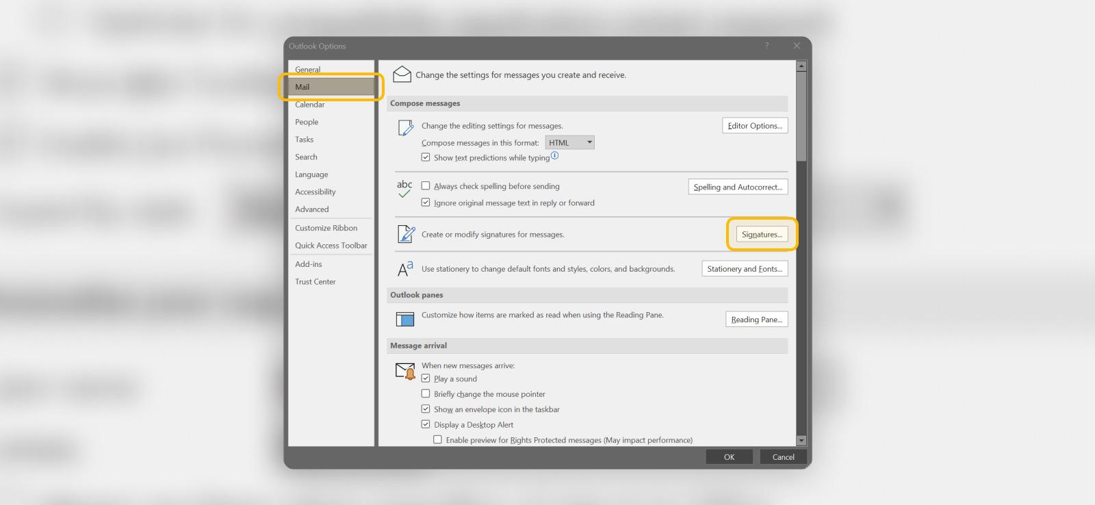Click the Message arrival section header
This screenshot has height=505, width=1095.
(587, 346)
